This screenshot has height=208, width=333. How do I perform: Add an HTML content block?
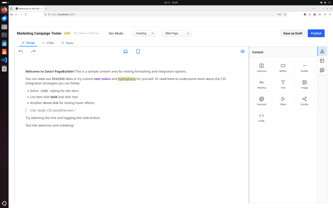tap(261, 118)
